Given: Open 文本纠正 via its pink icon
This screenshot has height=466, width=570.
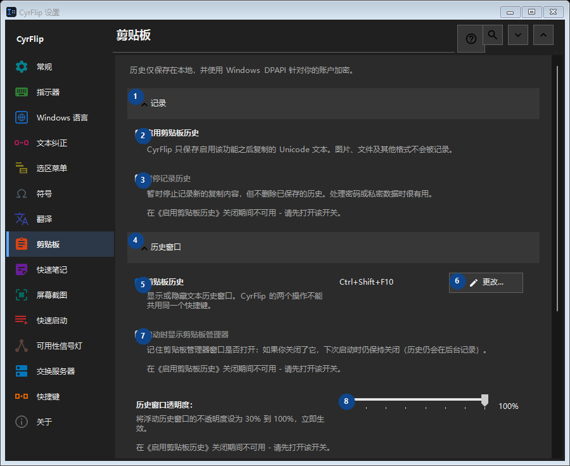Looking at the screenshot, I should coord(22,143).
